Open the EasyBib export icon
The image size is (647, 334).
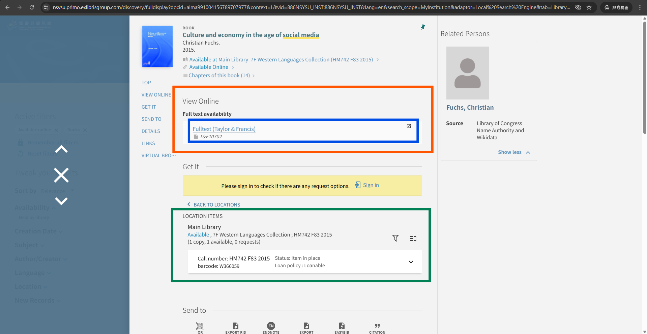click(x=342, y=326)
